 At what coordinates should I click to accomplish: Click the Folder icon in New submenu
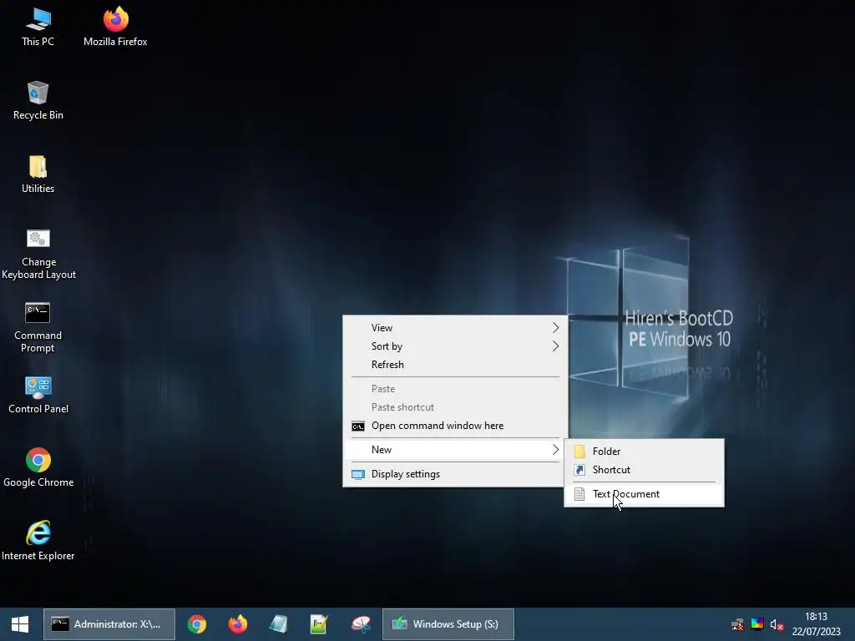[x=579, y=452]
